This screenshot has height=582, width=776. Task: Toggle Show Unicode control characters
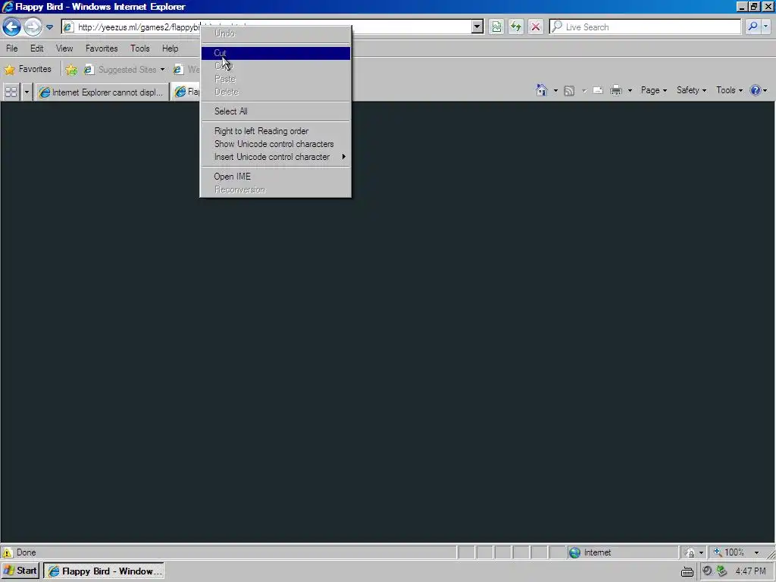pos(276,144)
